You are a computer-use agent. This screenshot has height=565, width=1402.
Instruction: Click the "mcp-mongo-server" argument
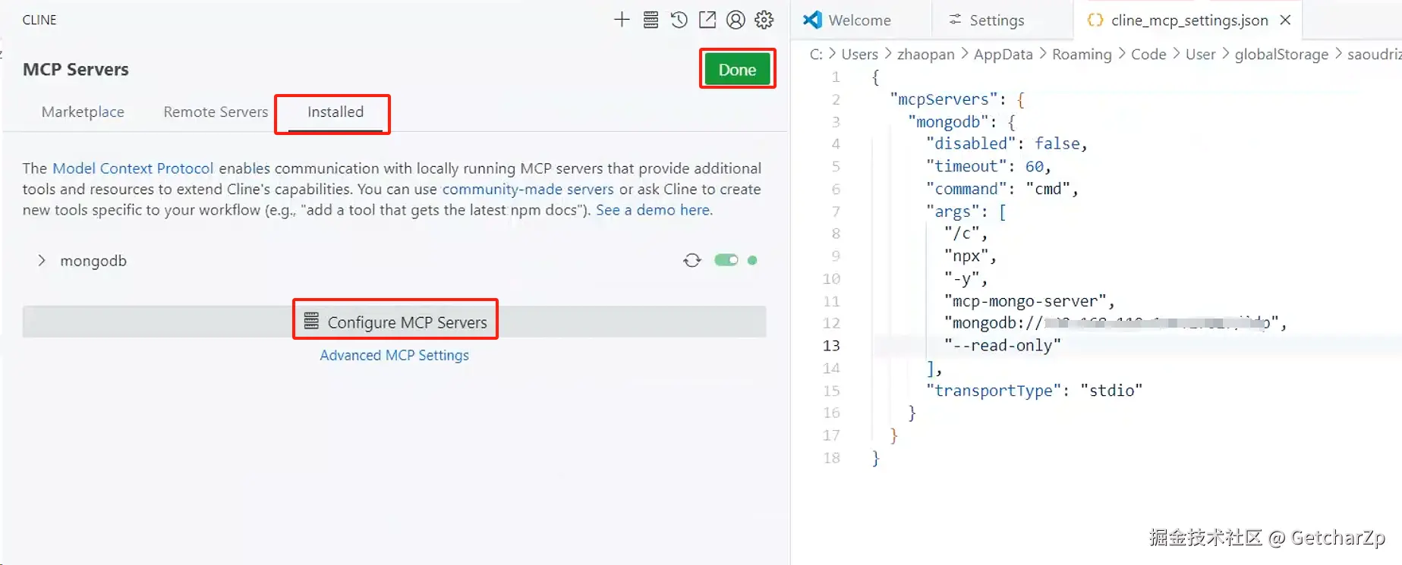click(1025, 302)
